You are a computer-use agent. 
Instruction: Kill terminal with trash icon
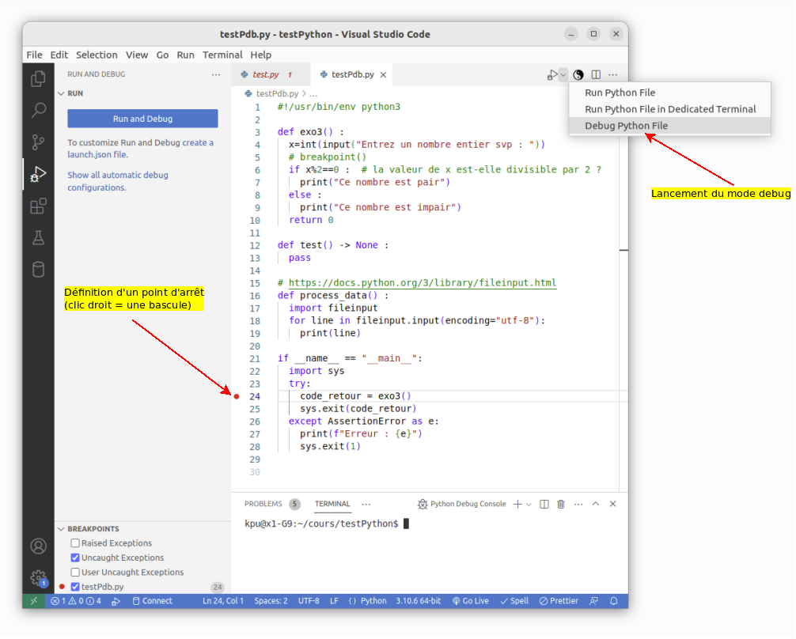click(x=561, y=505)
